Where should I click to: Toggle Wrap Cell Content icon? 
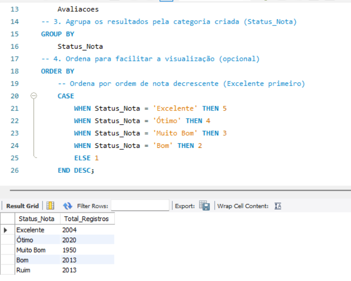click(278, 206)
